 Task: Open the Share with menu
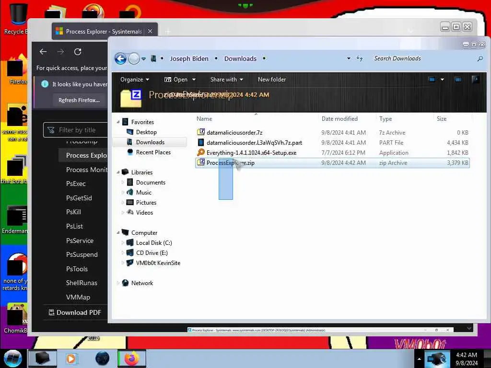(x=227, y=80)
